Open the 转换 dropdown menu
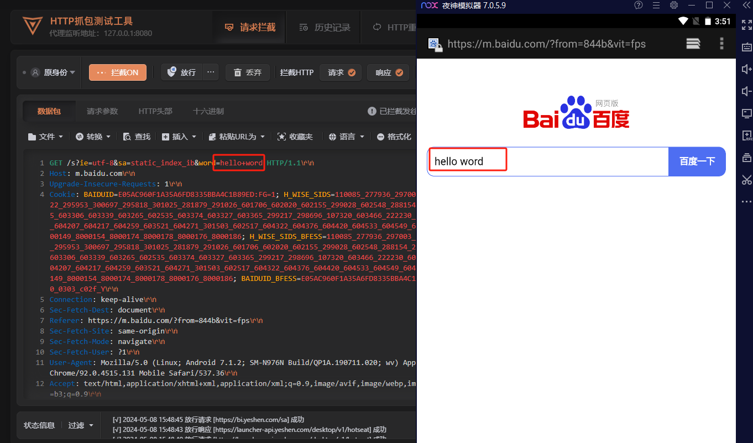 (x=93, y=137)
